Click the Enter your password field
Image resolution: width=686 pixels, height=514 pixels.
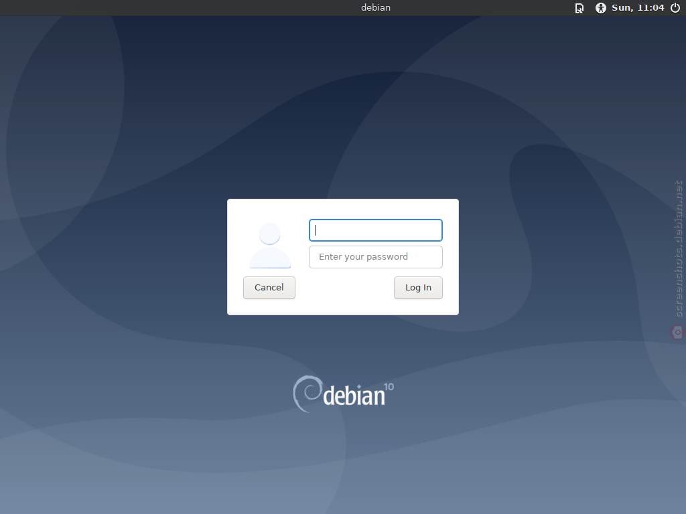click(376, 257)
